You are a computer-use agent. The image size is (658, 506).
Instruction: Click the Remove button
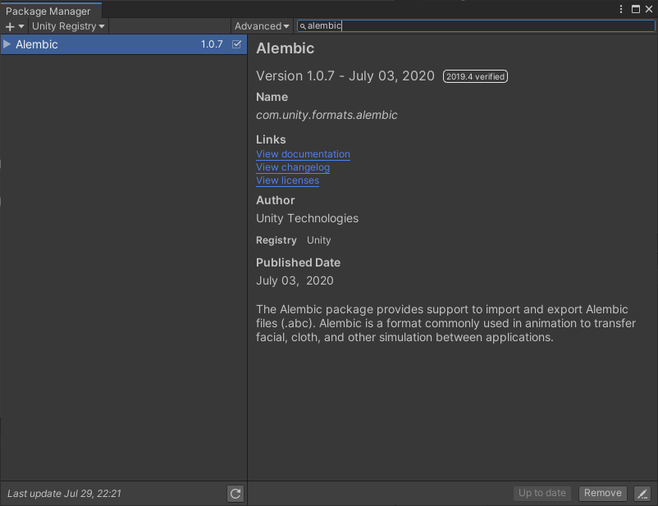click(x=602, y=493)
